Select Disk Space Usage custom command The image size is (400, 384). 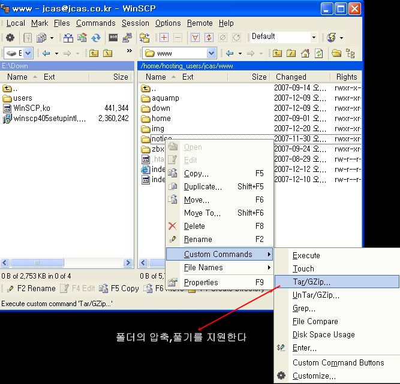(337, 334)
